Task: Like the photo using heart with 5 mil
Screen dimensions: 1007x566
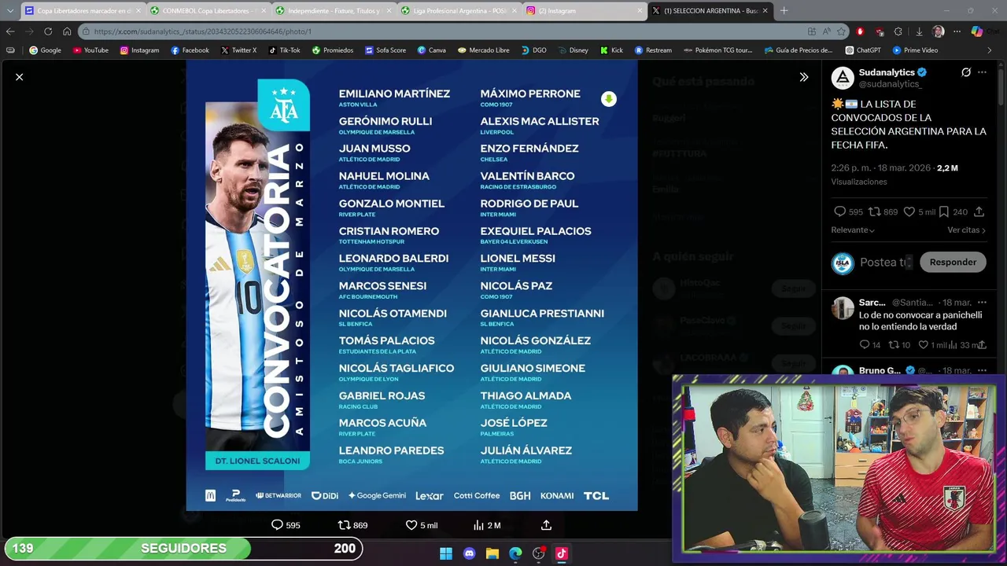Action: point(411,525)
